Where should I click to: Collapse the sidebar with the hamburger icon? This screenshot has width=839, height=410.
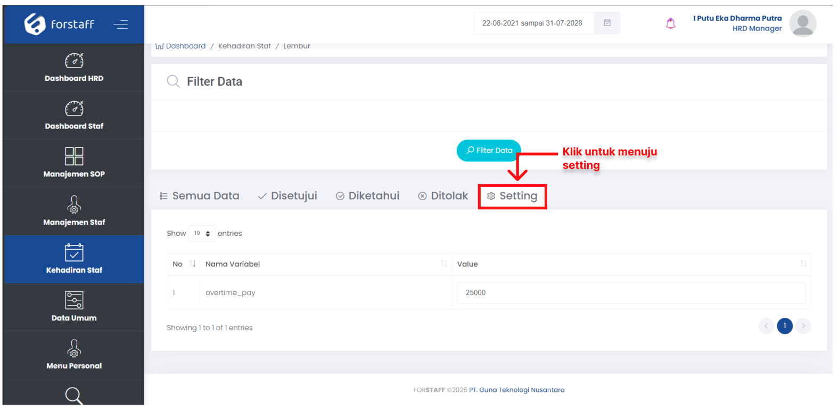tap(121, 24)
